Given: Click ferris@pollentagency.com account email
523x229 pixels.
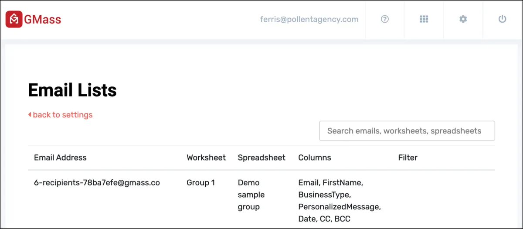Looking at the screenshot, I should pos(309,19).
